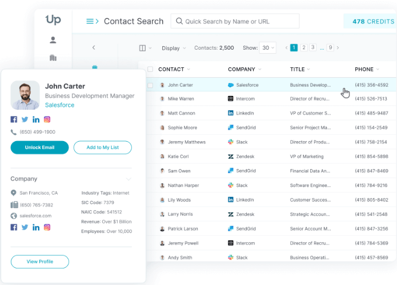Toggle the hamburger menu expand icon

point(93,21)
